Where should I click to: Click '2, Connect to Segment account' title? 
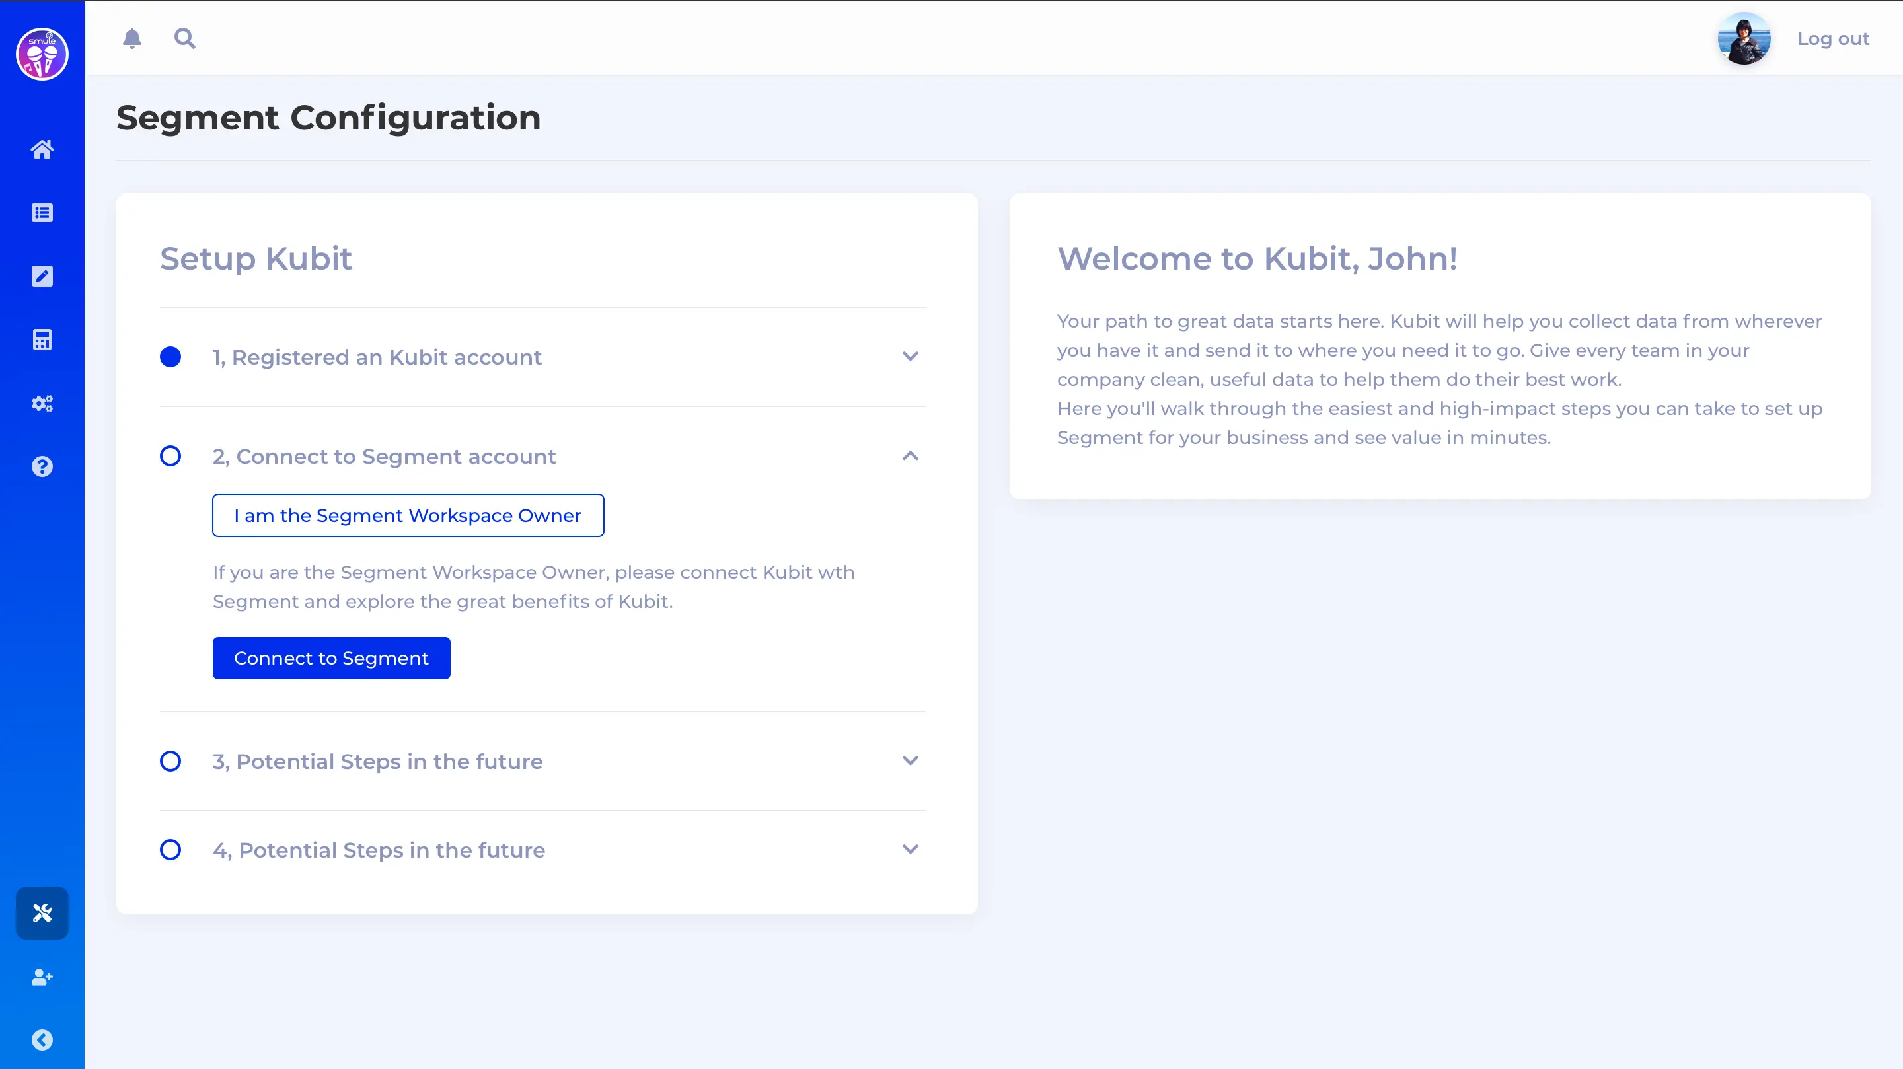[384, 456]
